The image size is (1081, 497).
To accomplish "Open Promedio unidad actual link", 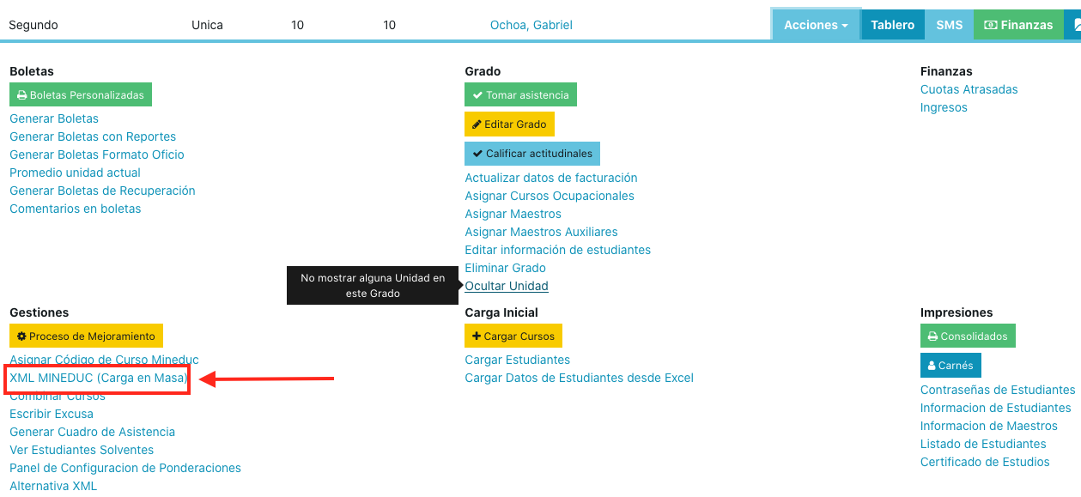I will [x=75, y=173].
